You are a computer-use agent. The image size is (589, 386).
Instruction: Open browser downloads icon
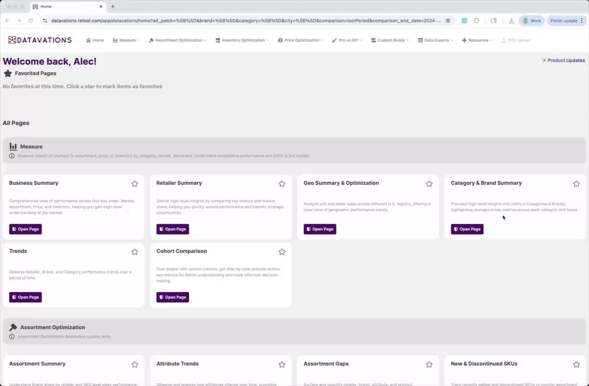(511, 21)
